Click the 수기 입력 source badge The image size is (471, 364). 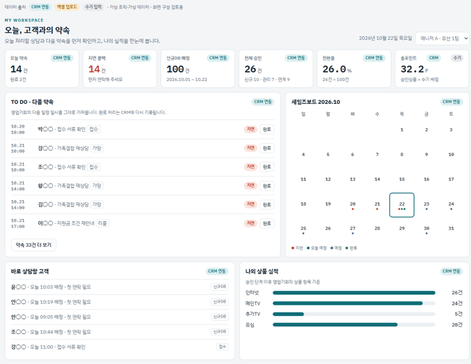click(x=94, y=7)
